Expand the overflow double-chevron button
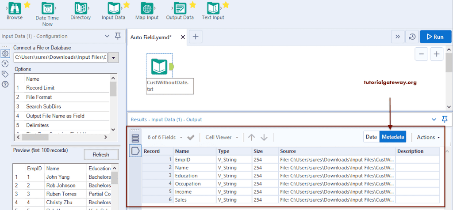Screen dimensions: 453x210 [398, 37]
